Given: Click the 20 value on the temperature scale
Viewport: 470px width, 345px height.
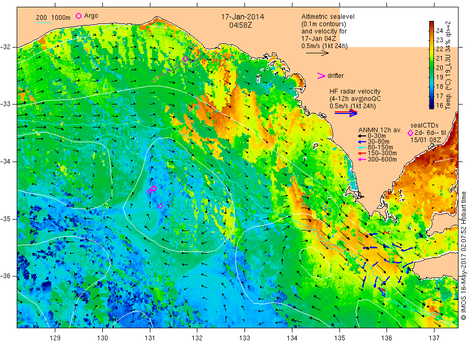Looking at the screenshot, I should coord(439,67).
